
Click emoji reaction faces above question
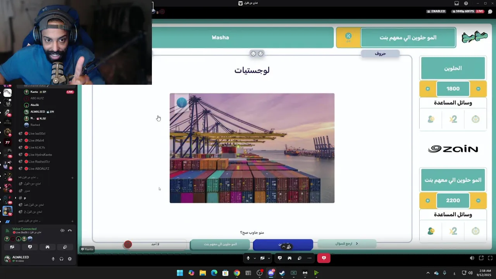click(257, 53)
